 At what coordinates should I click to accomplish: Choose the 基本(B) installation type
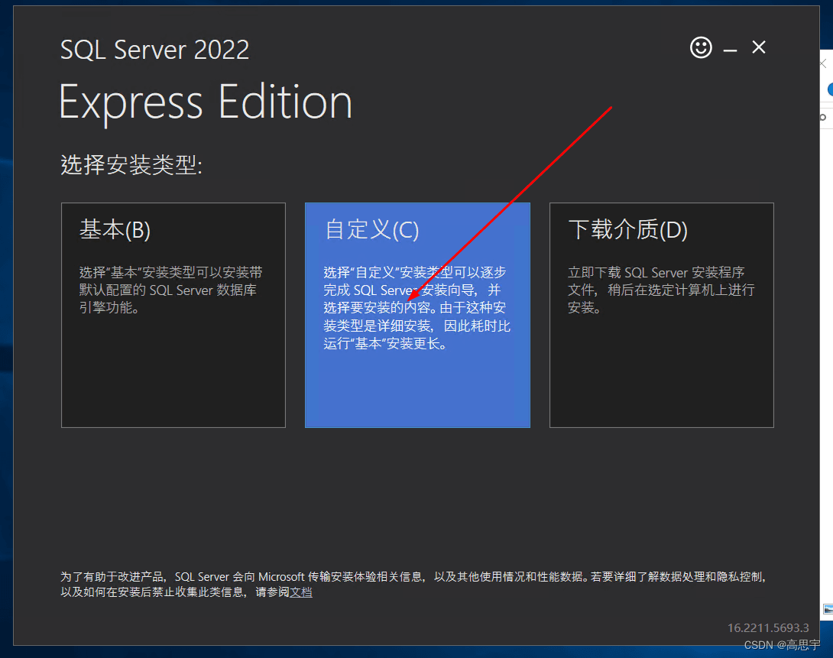coord(173,315)
